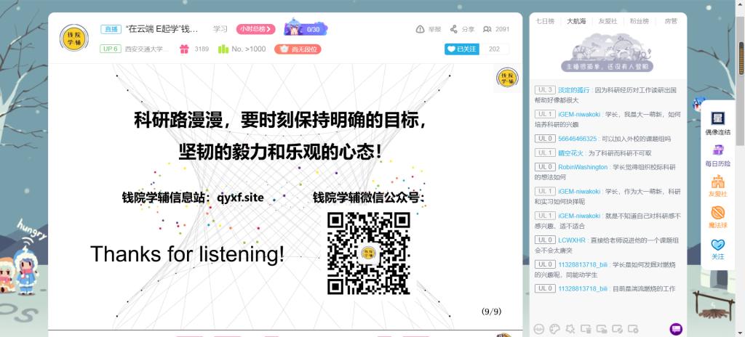The width and height of the screenshot is (745, 337).
Task: Open 11328813718_bili in the 湍流燃烧 message
Action: [583, 288]
